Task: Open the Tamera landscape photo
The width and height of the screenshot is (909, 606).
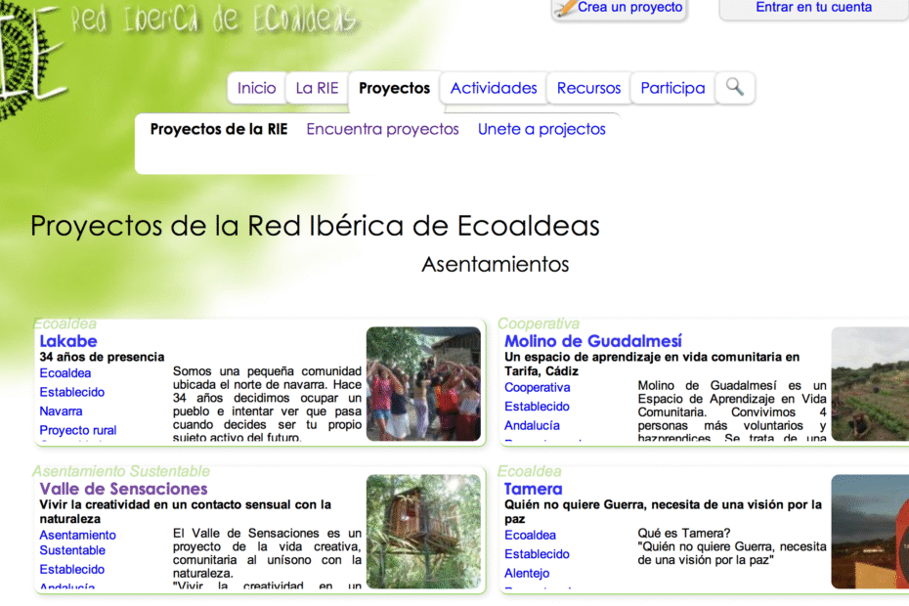Action: coord(870,532)
